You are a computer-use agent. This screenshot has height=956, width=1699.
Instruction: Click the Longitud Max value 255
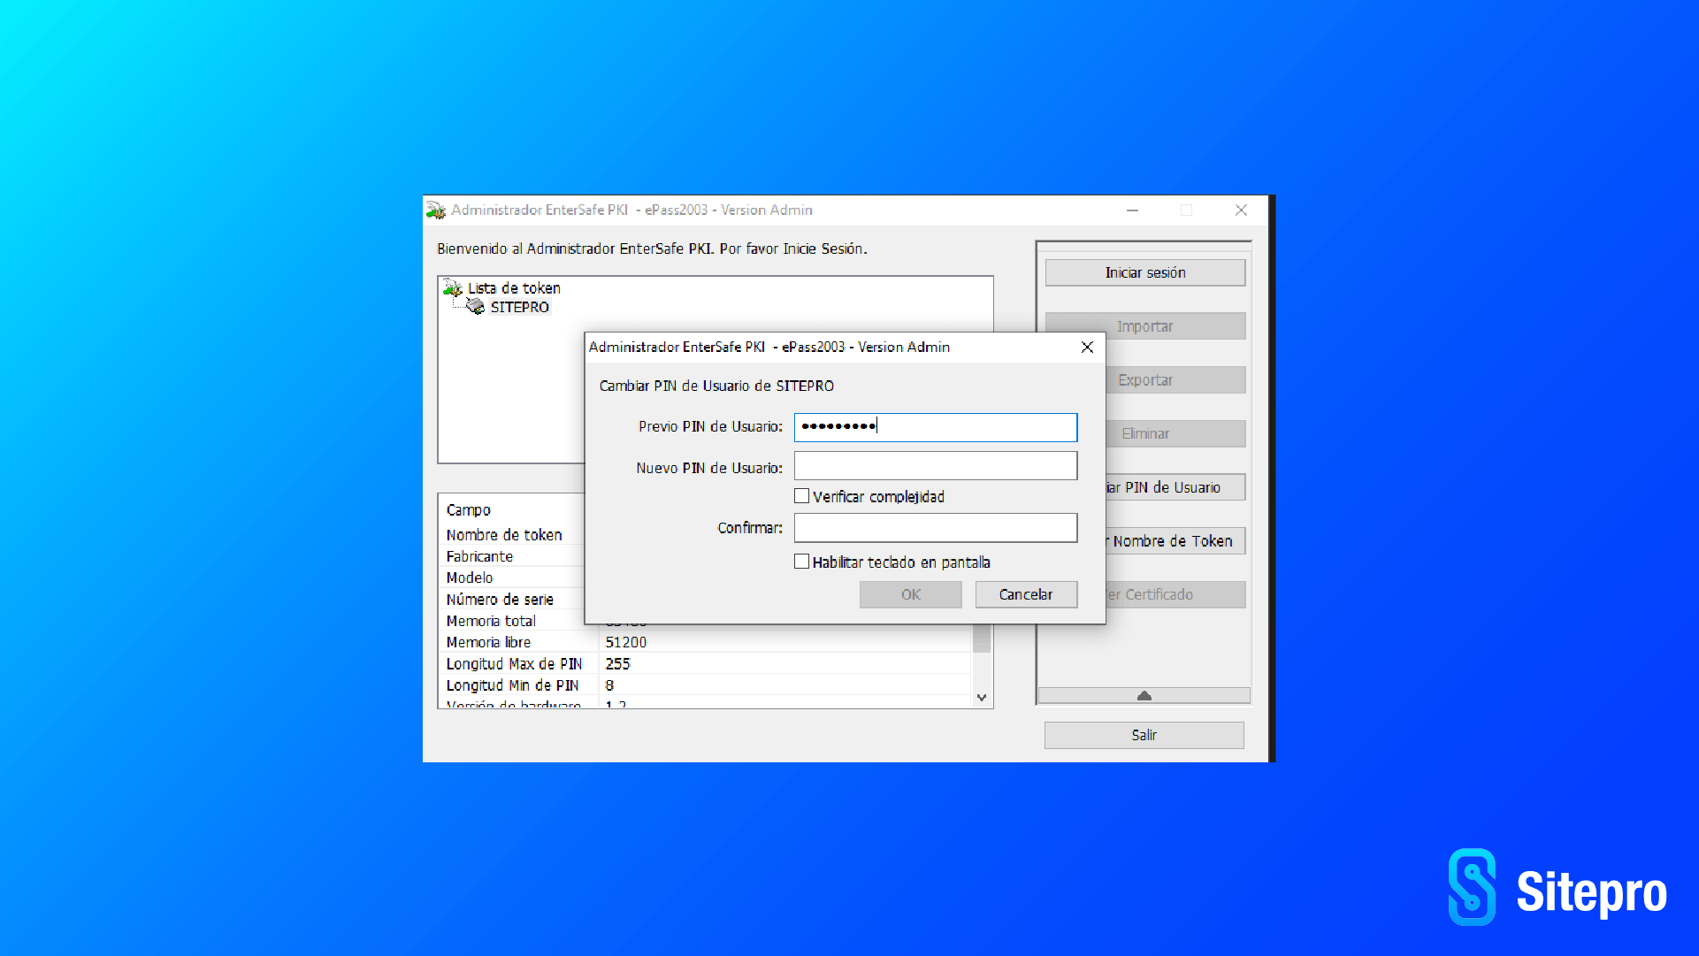pyautogui.click(x=618, y=663)
